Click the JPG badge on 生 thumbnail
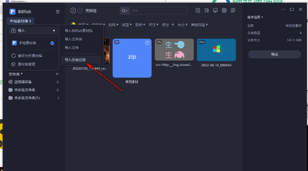 coord(159,42)
